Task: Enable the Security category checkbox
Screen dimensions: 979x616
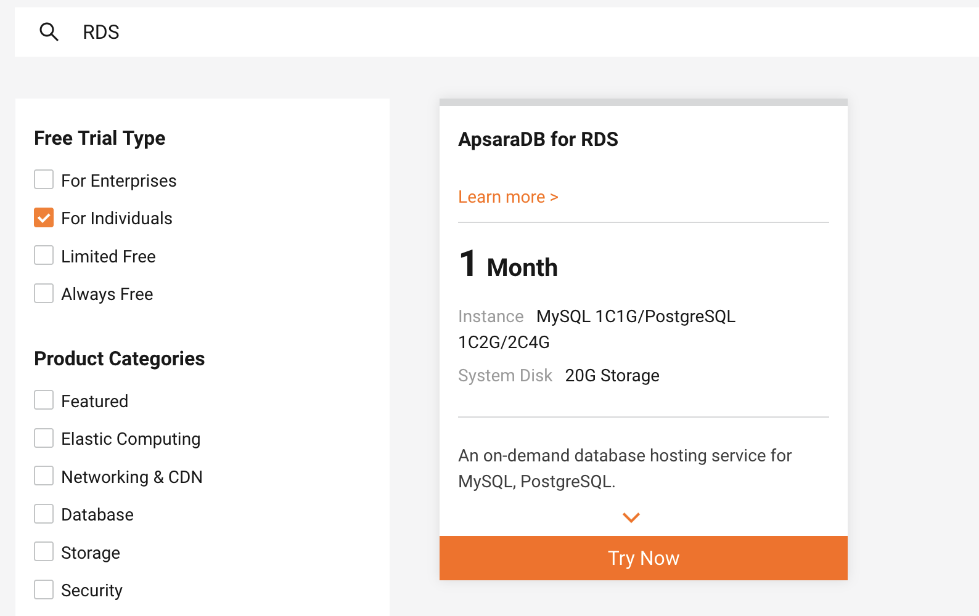Action: click(x=44, y=590)
